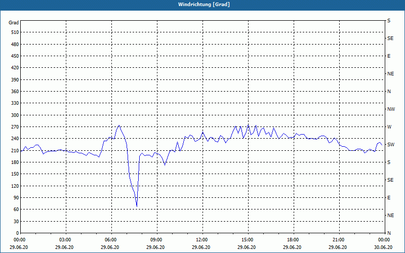Click the "120" y-axis value
Image resolution: width=405 pixels, height=253 pixels.
[15, 186]
